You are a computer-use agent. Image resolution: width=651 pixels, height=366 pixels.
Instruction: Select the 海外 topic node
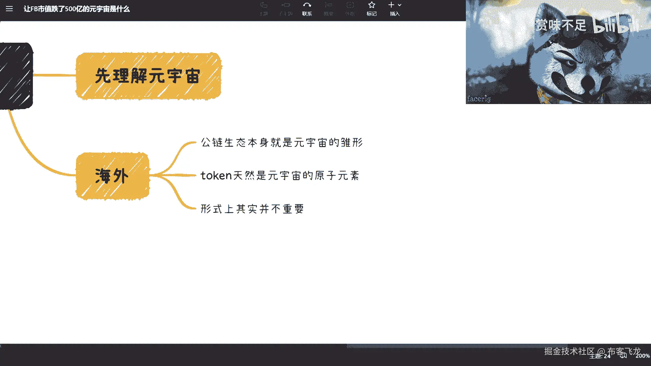point(112,176)
